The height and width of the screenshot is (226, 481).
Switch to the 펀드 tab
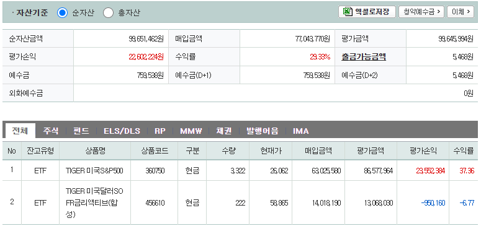point(81,131)
